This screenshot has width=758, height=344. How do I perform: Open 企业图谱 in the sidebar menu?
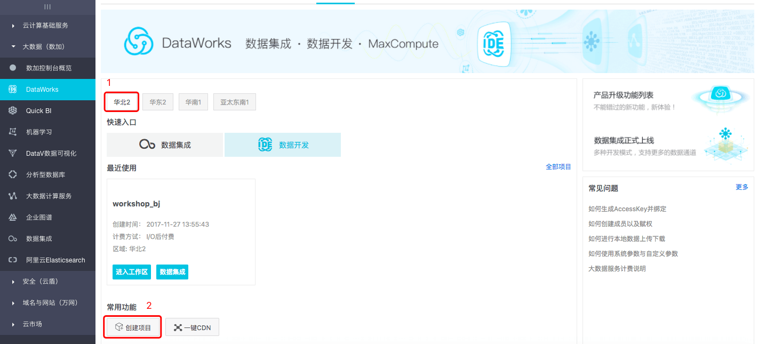pos(47,217)
